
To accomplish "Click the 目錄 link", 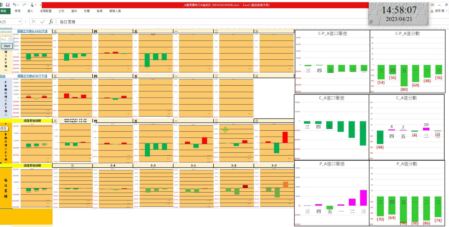I will pyautogui.click(x=3, y=76).
